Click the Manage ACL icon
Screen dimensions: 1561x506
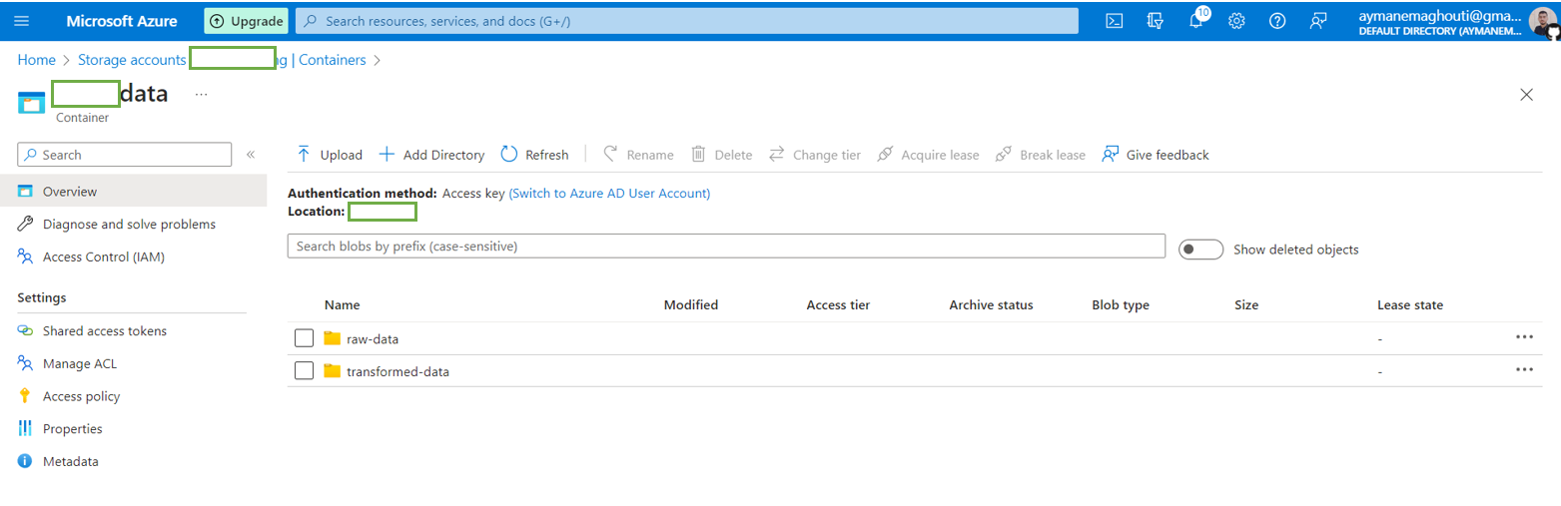[x=26, y=364]
